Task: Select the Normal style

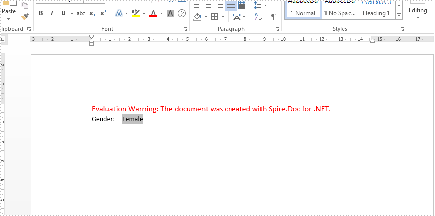Action: (x=303, y=9)
